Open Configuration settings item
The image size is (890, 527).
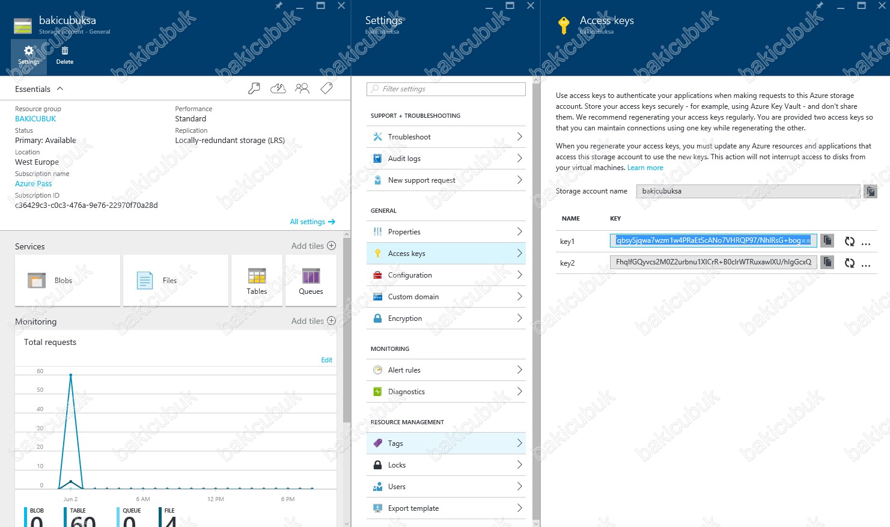point(446,275)
